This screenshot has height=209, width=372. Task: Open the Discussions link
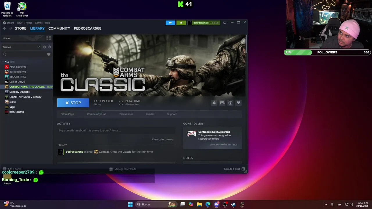pyautogui.click(x=126, y=114)
